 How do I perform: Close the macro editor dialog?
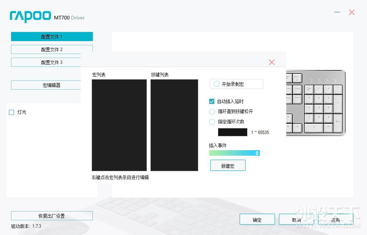pyautogui.click(x=272, y=62)
